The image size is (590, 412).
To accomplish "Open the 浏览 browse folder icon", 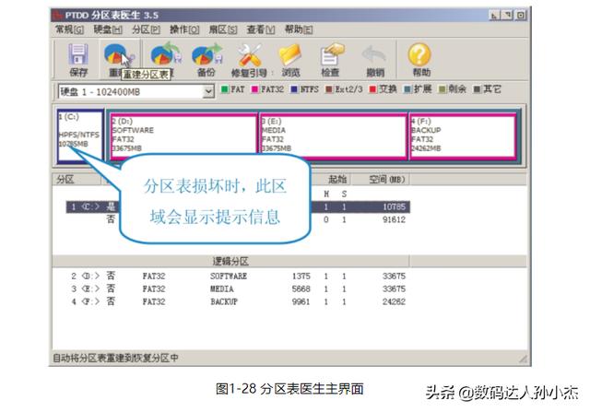I will (x=290, y=54).
